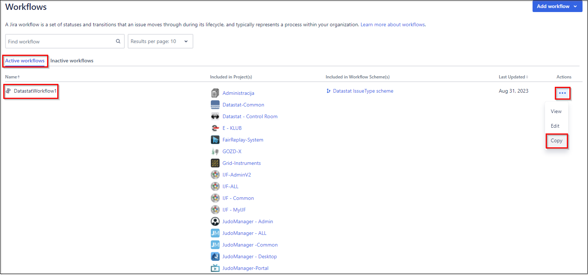Choose Copy from the actions menu
Viewport: 588px width, 275px height.
click(x=557, y=140)
